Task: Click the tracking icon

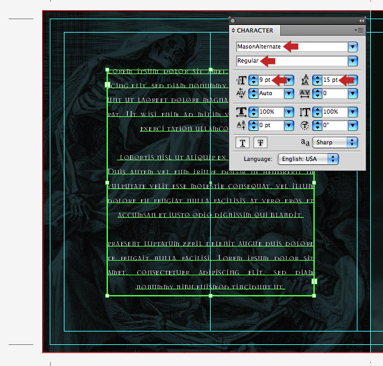Action: (305, 94)
